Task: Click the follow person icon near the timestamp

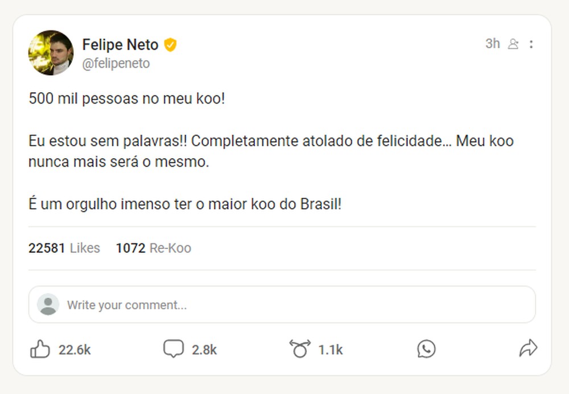Action: tap(514, 43)
